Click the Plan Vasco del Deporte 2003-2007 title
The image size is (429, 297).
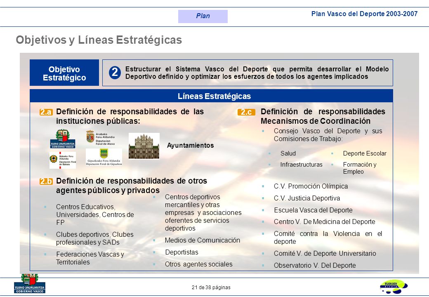364,14
